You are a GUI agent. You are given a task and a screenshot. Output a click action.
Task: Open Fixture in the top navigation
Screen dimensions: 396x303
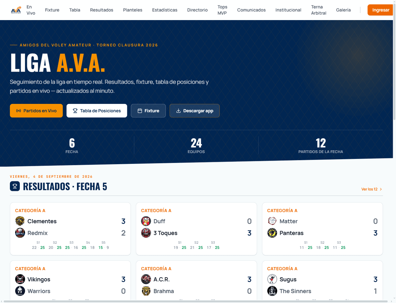coord(52,10)
